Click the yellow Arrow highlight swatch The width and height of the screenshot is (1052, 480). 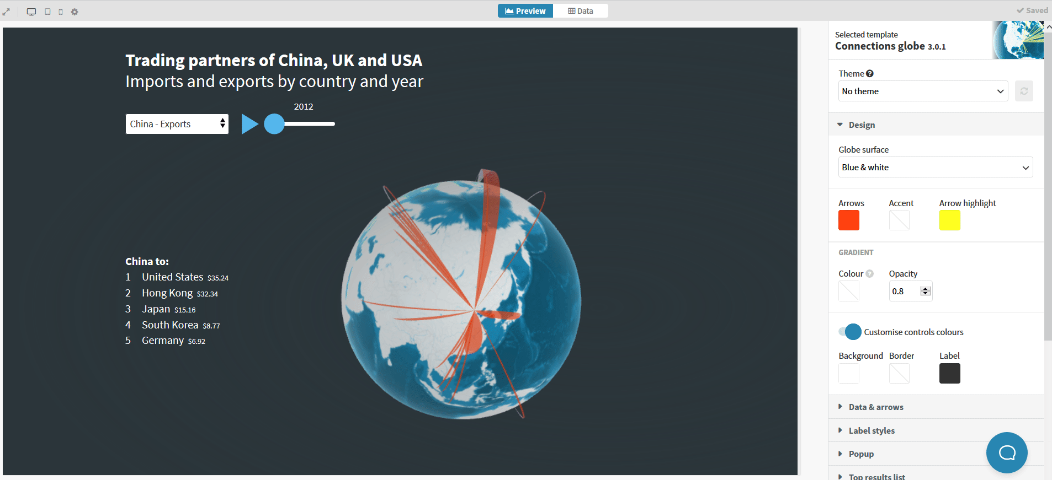pyautogui.click(x=949, y=220)
